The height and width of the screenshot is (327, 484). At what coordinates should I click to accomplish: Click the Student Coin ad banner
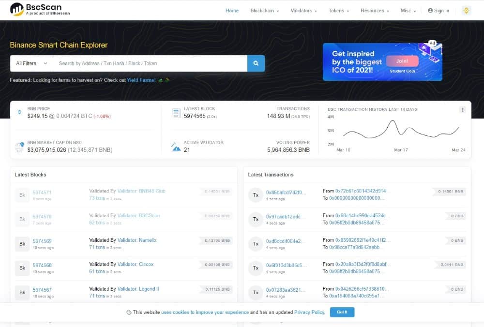tap(382, 62)
